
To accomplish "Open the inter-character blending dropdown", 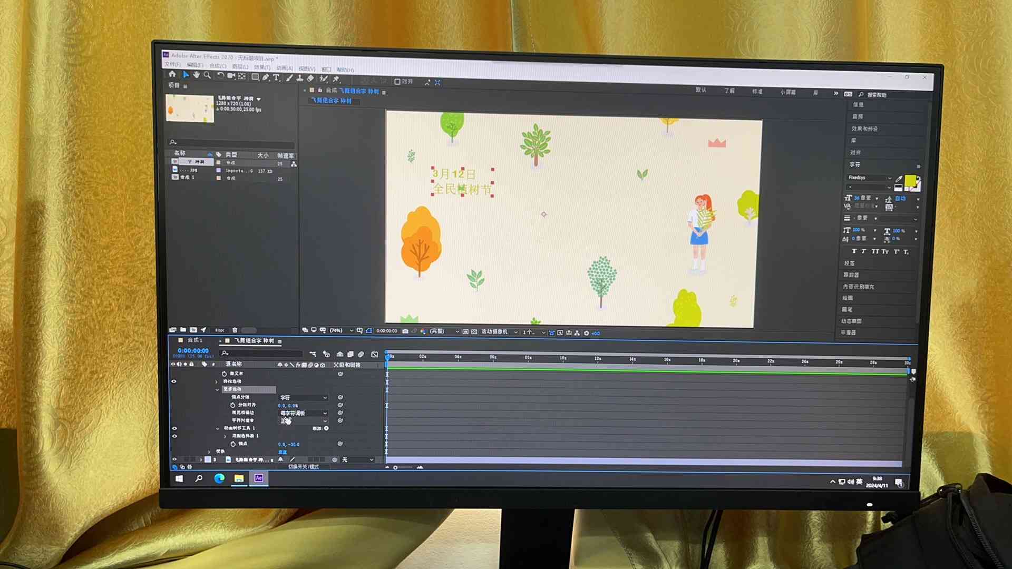I will 304,421.
